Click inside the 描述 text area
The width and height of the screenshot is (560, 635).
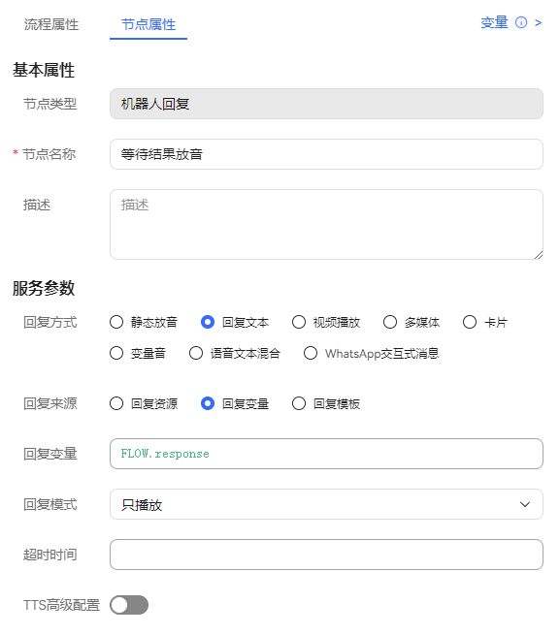click(326, 224)
